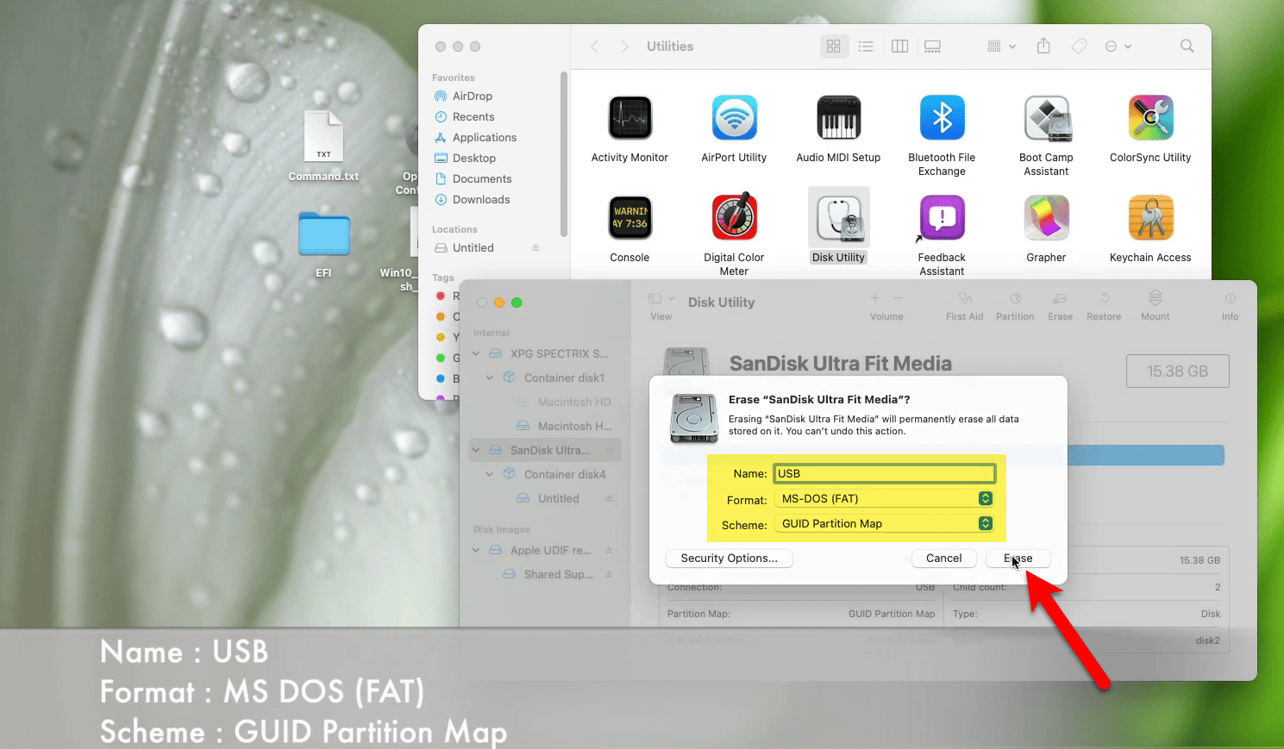
Task: Click Erase in Disk Utility toolbar
Action: click(1061, 305)
